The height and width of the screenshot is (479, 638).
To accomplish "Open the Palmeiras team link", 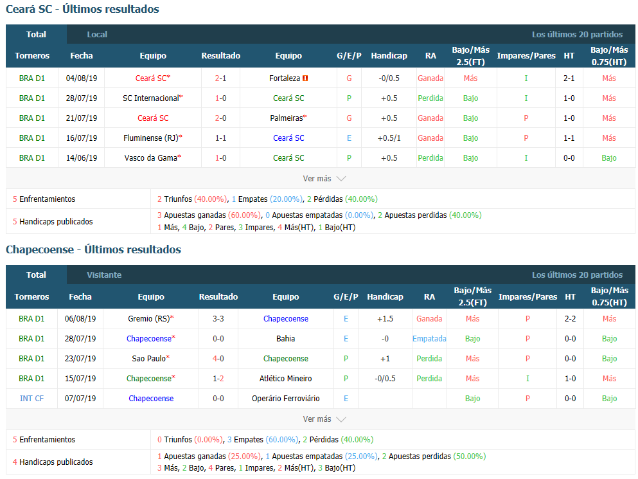I will 288,118.
